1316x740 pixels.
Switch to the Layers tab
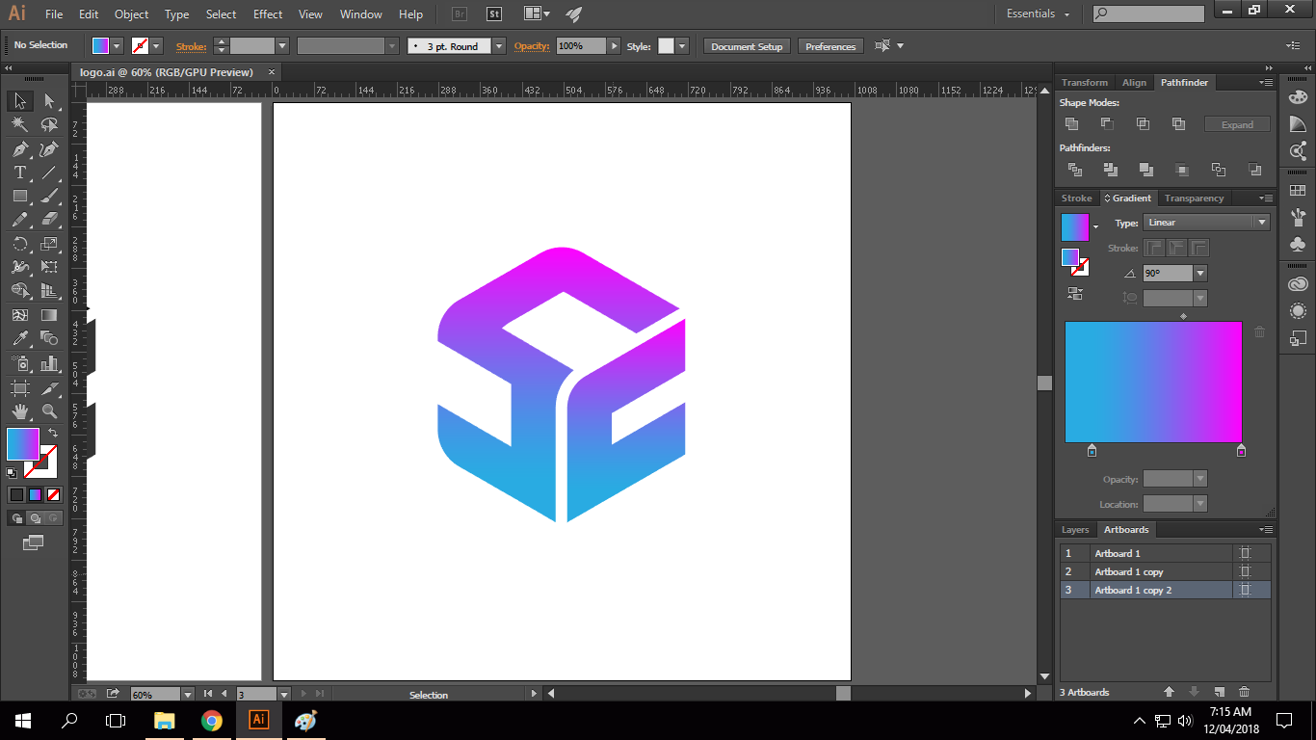(x=1074, y=530)
